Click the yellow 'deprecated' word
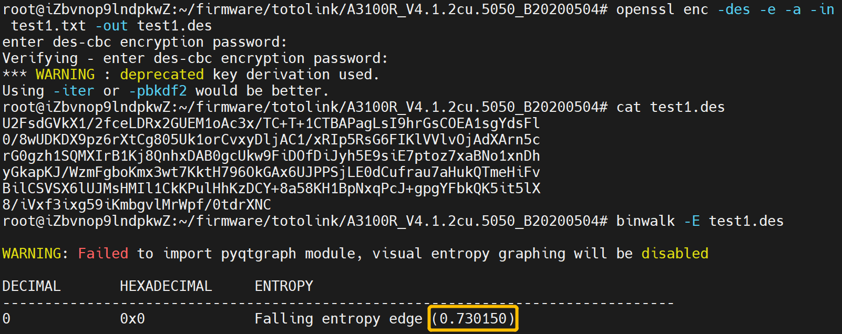The height and width of the screenshot is (334, 842). pos(162,75)
